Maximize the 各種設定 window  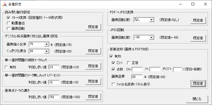(193, 4)
